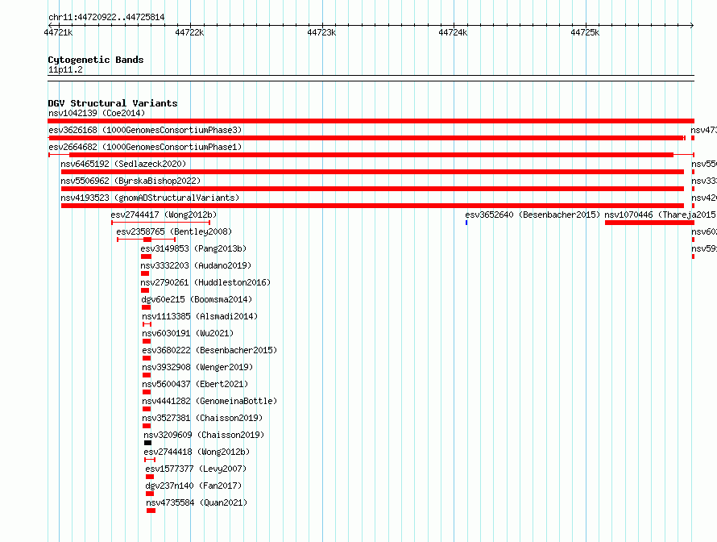Click the 44723k ruler position

tap(321, 32)
